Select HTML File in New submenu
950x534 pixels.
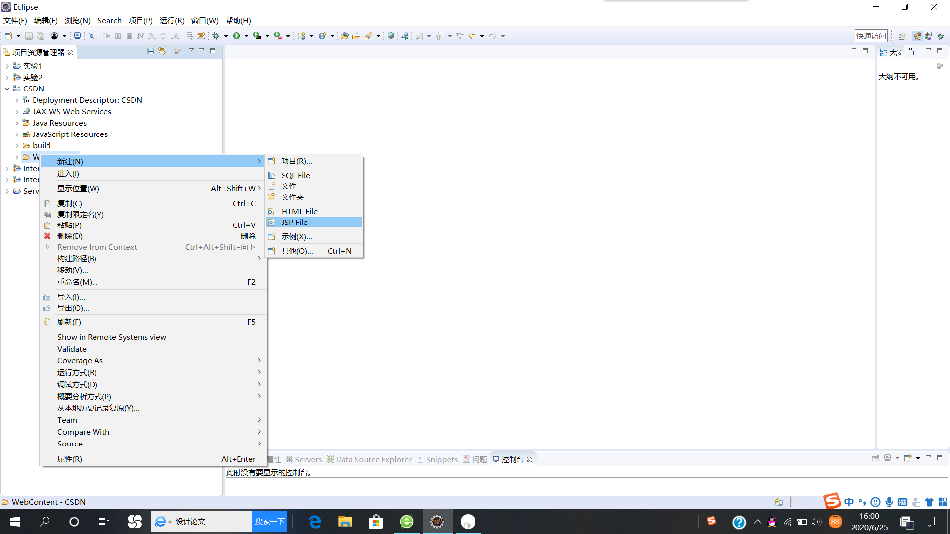(299, 211)
